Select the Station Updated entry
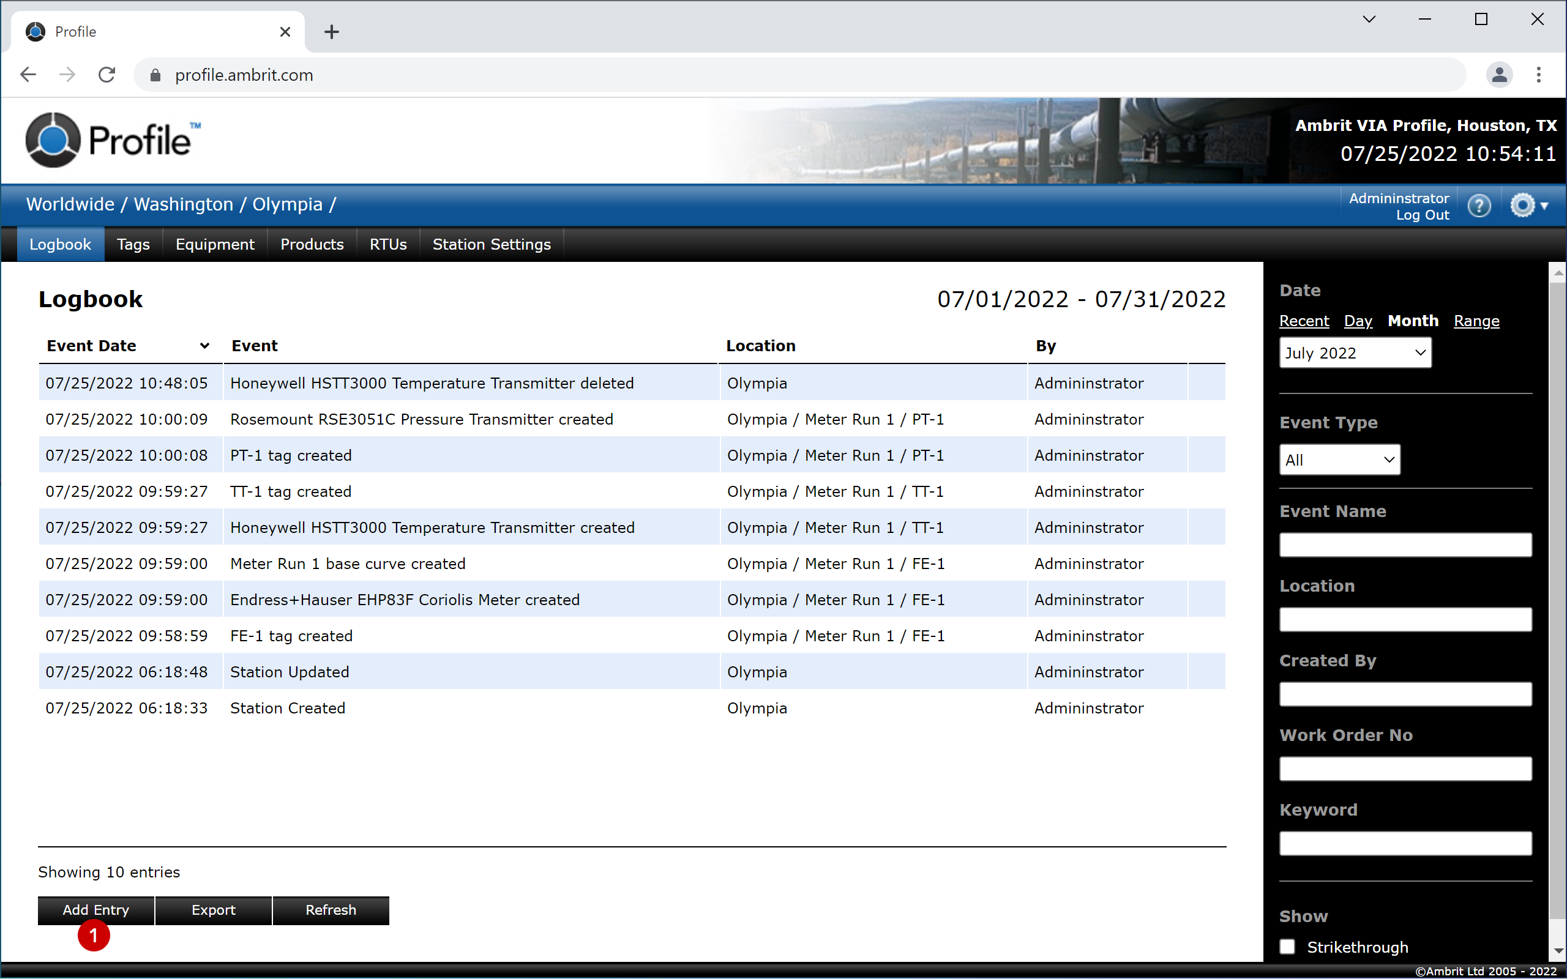The width and height of the screenshot is (1567, 979). click(x=631, y=671)
